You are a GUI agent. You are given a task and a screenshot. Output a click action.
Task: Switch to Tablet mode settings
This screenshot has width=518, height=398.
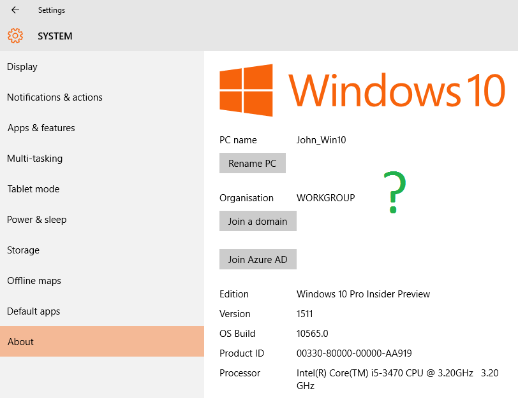(34, 189)
